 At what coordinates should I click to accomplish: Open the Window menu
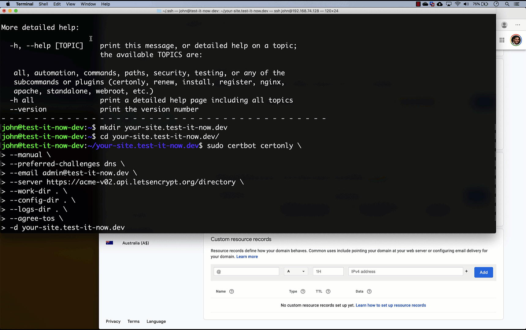pos(88,4)
